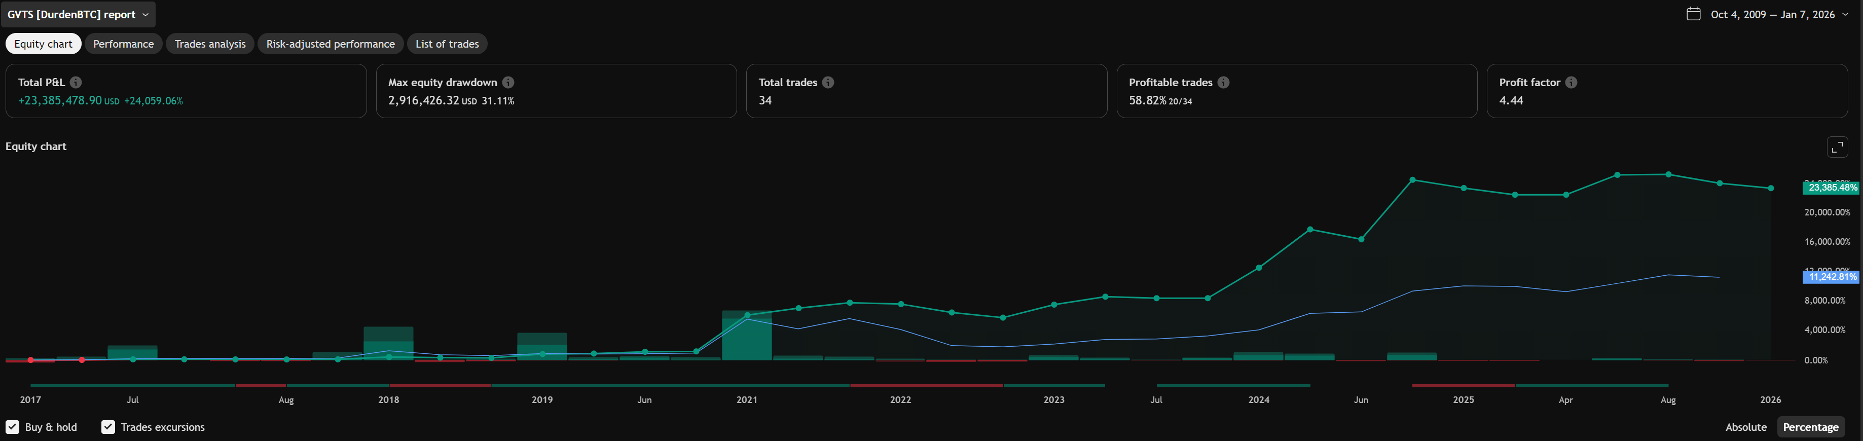Show info for Max equity drawdown

point(508,83)
